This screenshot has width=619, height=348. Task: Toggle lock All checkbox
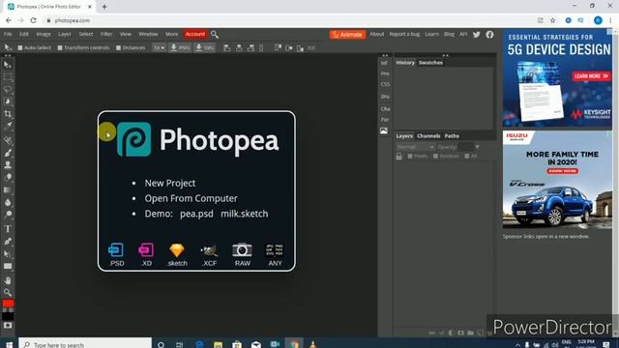[466, 157]
